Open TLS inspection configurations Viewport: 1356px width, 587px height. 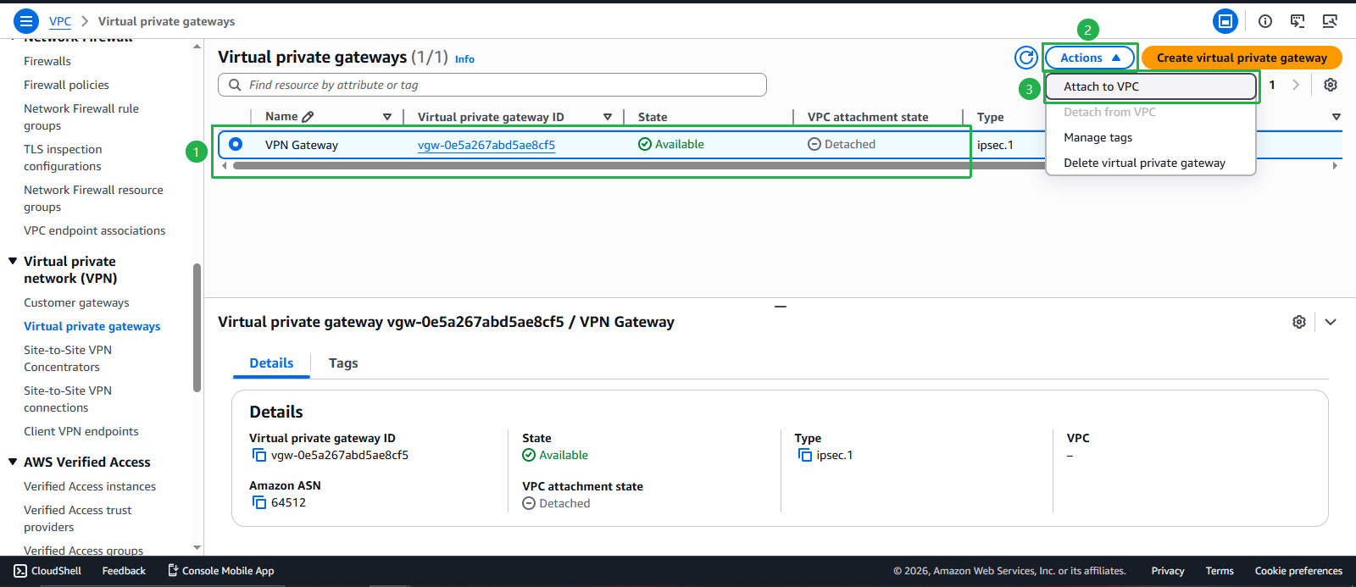tap(63, 158)
